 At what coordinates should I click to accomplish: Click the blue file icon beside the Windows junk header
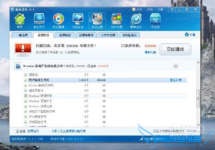point(18,66)
